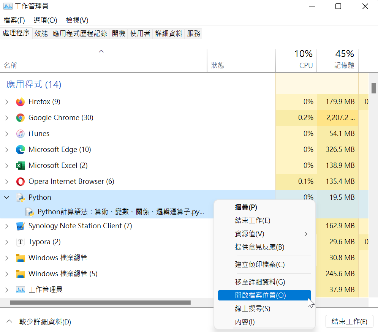Click the iTunes music note icon
The image size is (378, 332).
pos(21,134)
